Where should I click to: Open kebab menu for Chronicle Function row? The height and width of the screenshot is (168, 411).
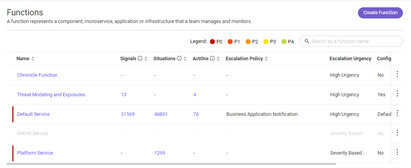pos(397,74)
